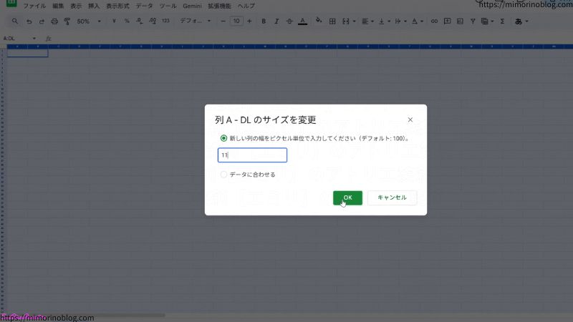Viewport: 573px width, 322px height.
Task: Open the text color picker
Action: tap(302, 21)
